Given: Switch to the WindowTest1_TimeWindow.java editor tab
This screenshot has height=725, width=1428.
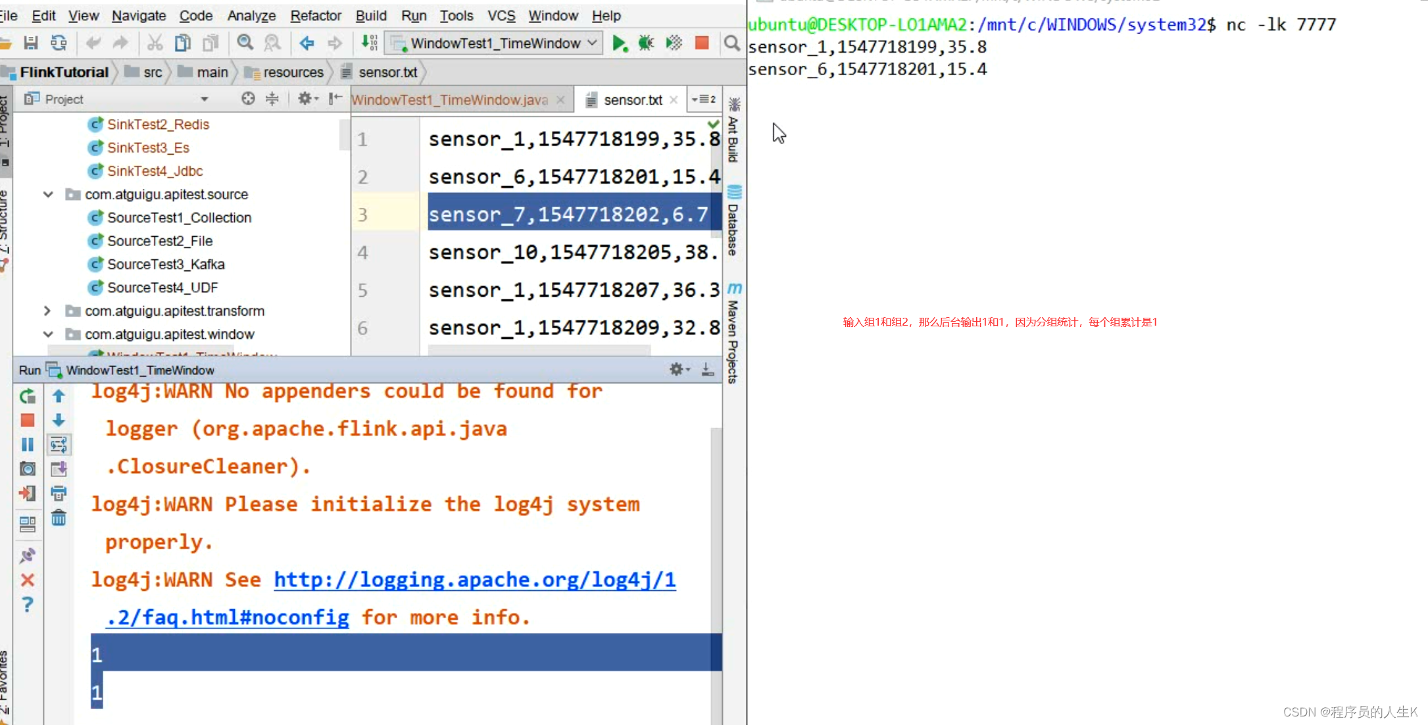Looking at the screenshot, I should click(x=450, y=99).
